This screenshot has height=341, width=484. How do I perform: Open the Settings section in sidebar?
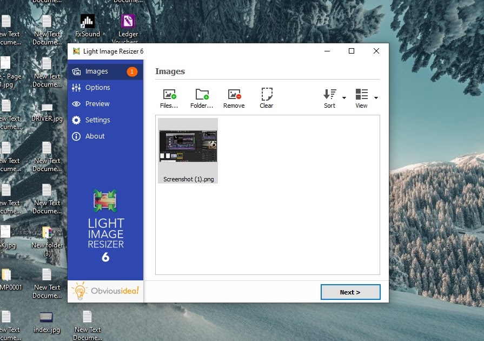pyautogui.click(x=105, y=120)
